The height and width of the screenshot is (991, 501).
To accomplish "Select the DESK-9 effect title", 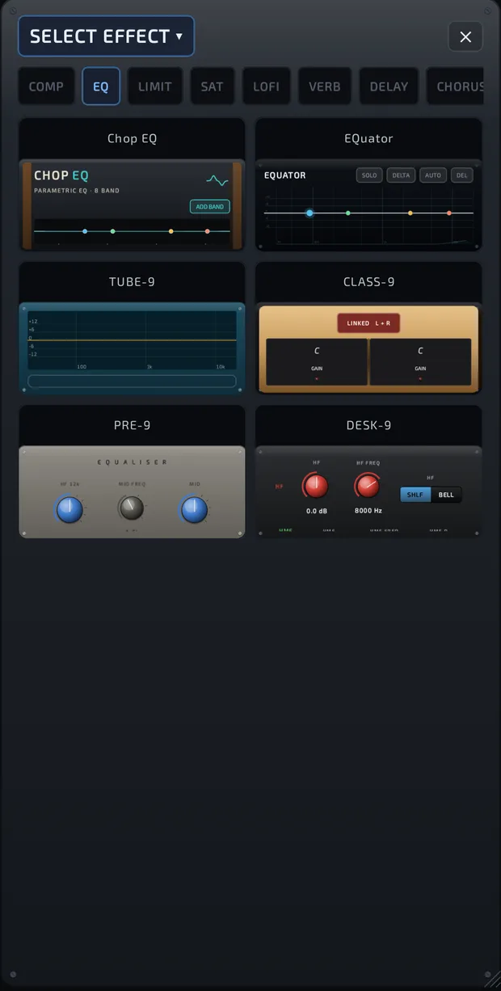I will 368,425.
